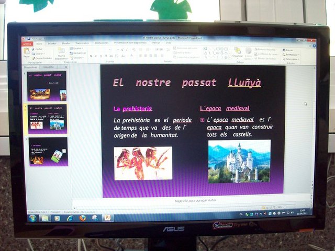Image resolution: width=335 pixels, height=251 pixels.
Task: Open the Seleccionar dropdown
Action: [291, 59]
